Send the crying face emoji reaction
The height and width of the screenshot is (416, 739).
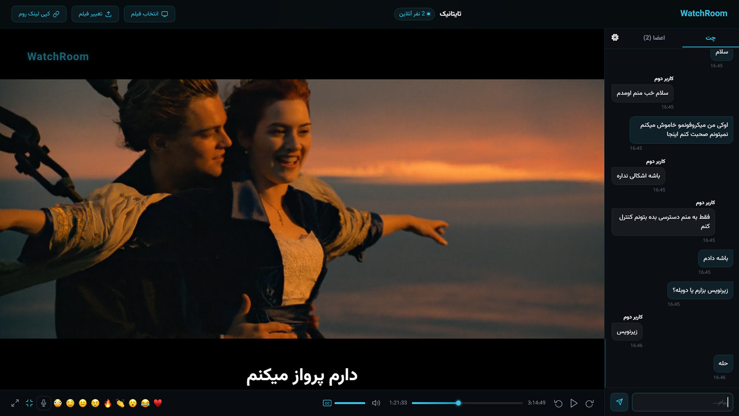[95, 403]
